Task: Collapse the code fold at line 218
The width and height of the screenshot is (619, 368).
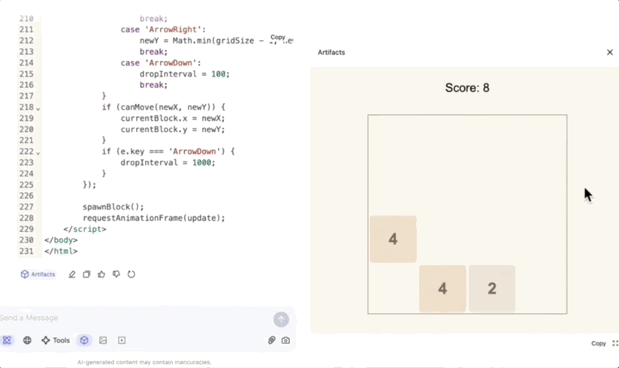Action: (x=38, y=109)
